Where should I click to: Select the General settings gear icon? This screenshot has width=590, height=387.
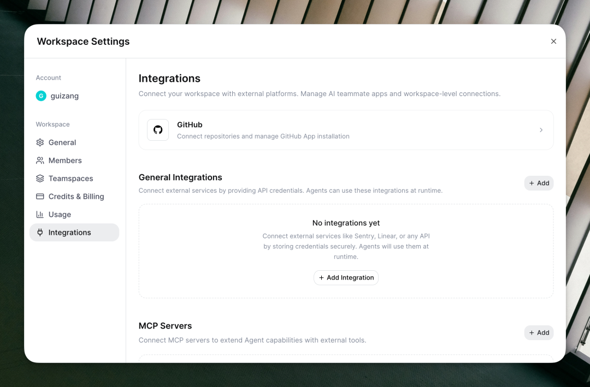39,142
